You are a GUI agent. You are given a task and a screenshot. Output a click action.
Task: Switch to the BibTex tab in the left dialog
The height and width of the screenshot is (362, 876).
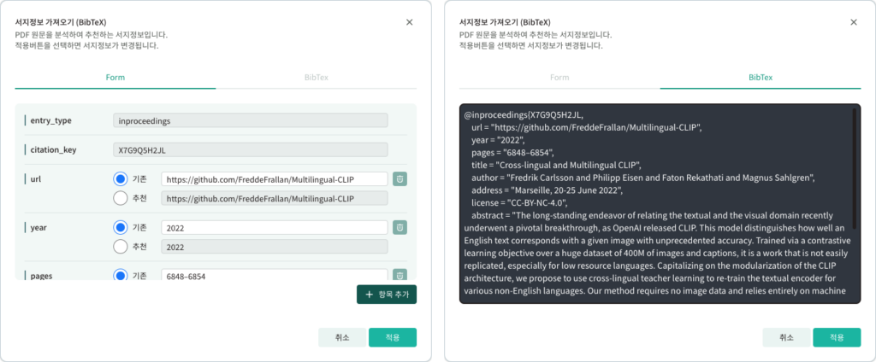316,77
